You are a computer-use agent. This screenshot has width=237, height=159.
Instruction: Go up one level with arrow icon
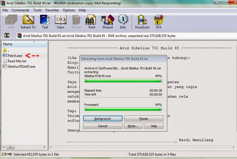(x=7, y=35)
